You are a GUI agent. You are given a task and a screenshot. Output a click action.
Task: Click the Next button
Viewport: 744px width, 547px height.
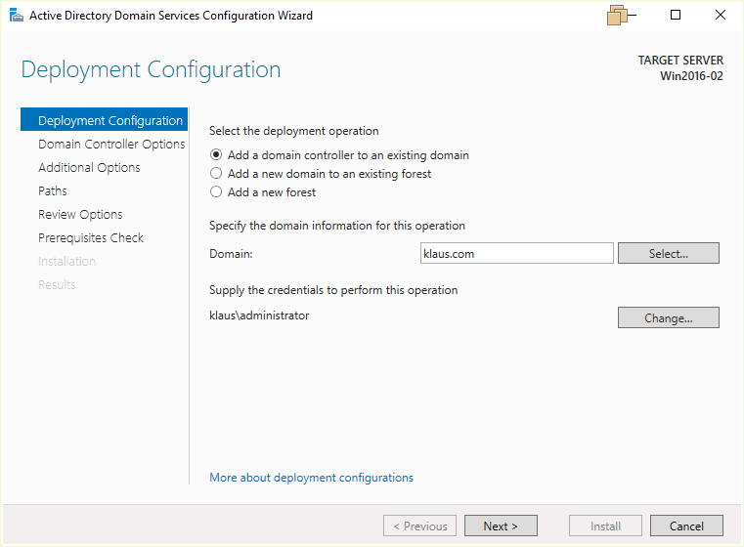tap(501, 526)
